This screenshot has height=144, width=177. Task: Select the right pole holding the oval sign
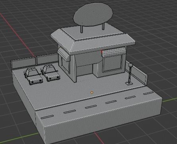103,27
